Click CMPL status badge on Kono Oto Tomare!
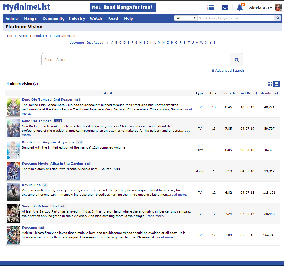Image resolution: width=284 pixels, height=266 pixels. (58, 121)
